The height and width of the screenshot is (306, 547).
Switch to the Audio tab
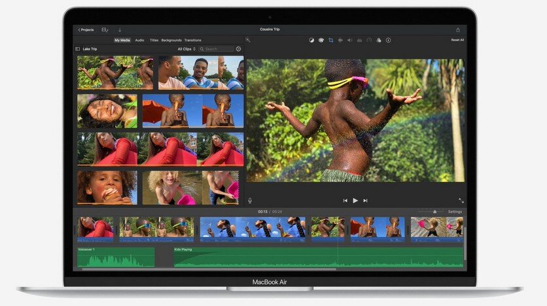pyautogui.click(x=139, y=41)
